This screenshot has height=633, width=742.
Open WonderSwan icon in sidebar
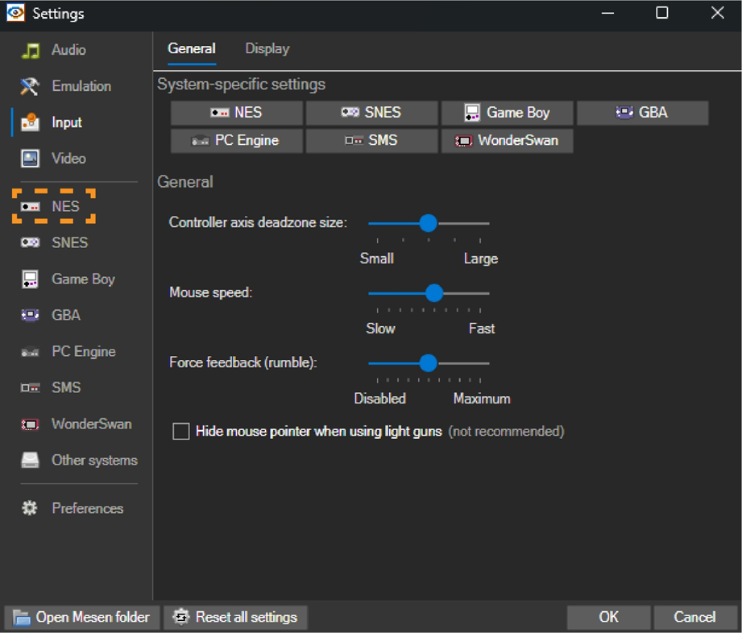pyautogui.click(x=30, y=424)
